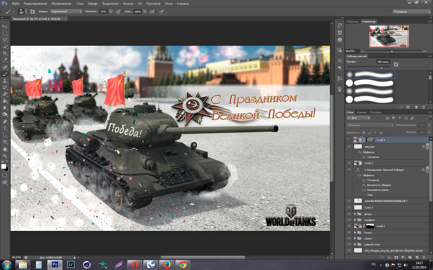The image size is (433, 270).
Task: Open Lightroom from the taskbar
Action: [71, 265]
